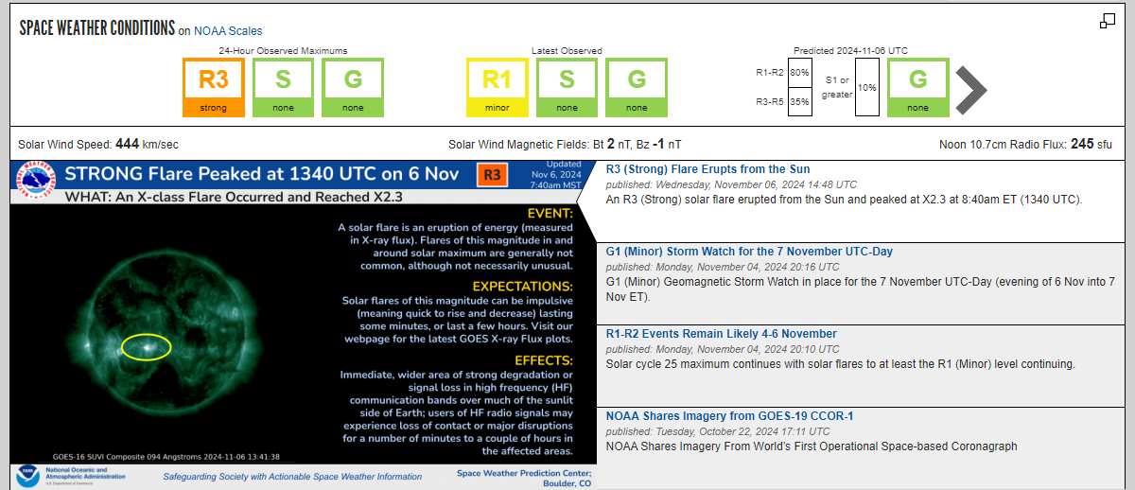
Task: Click 'Space Weather Prediction Center; Boulder, CO' text
Action: (524, 478)
